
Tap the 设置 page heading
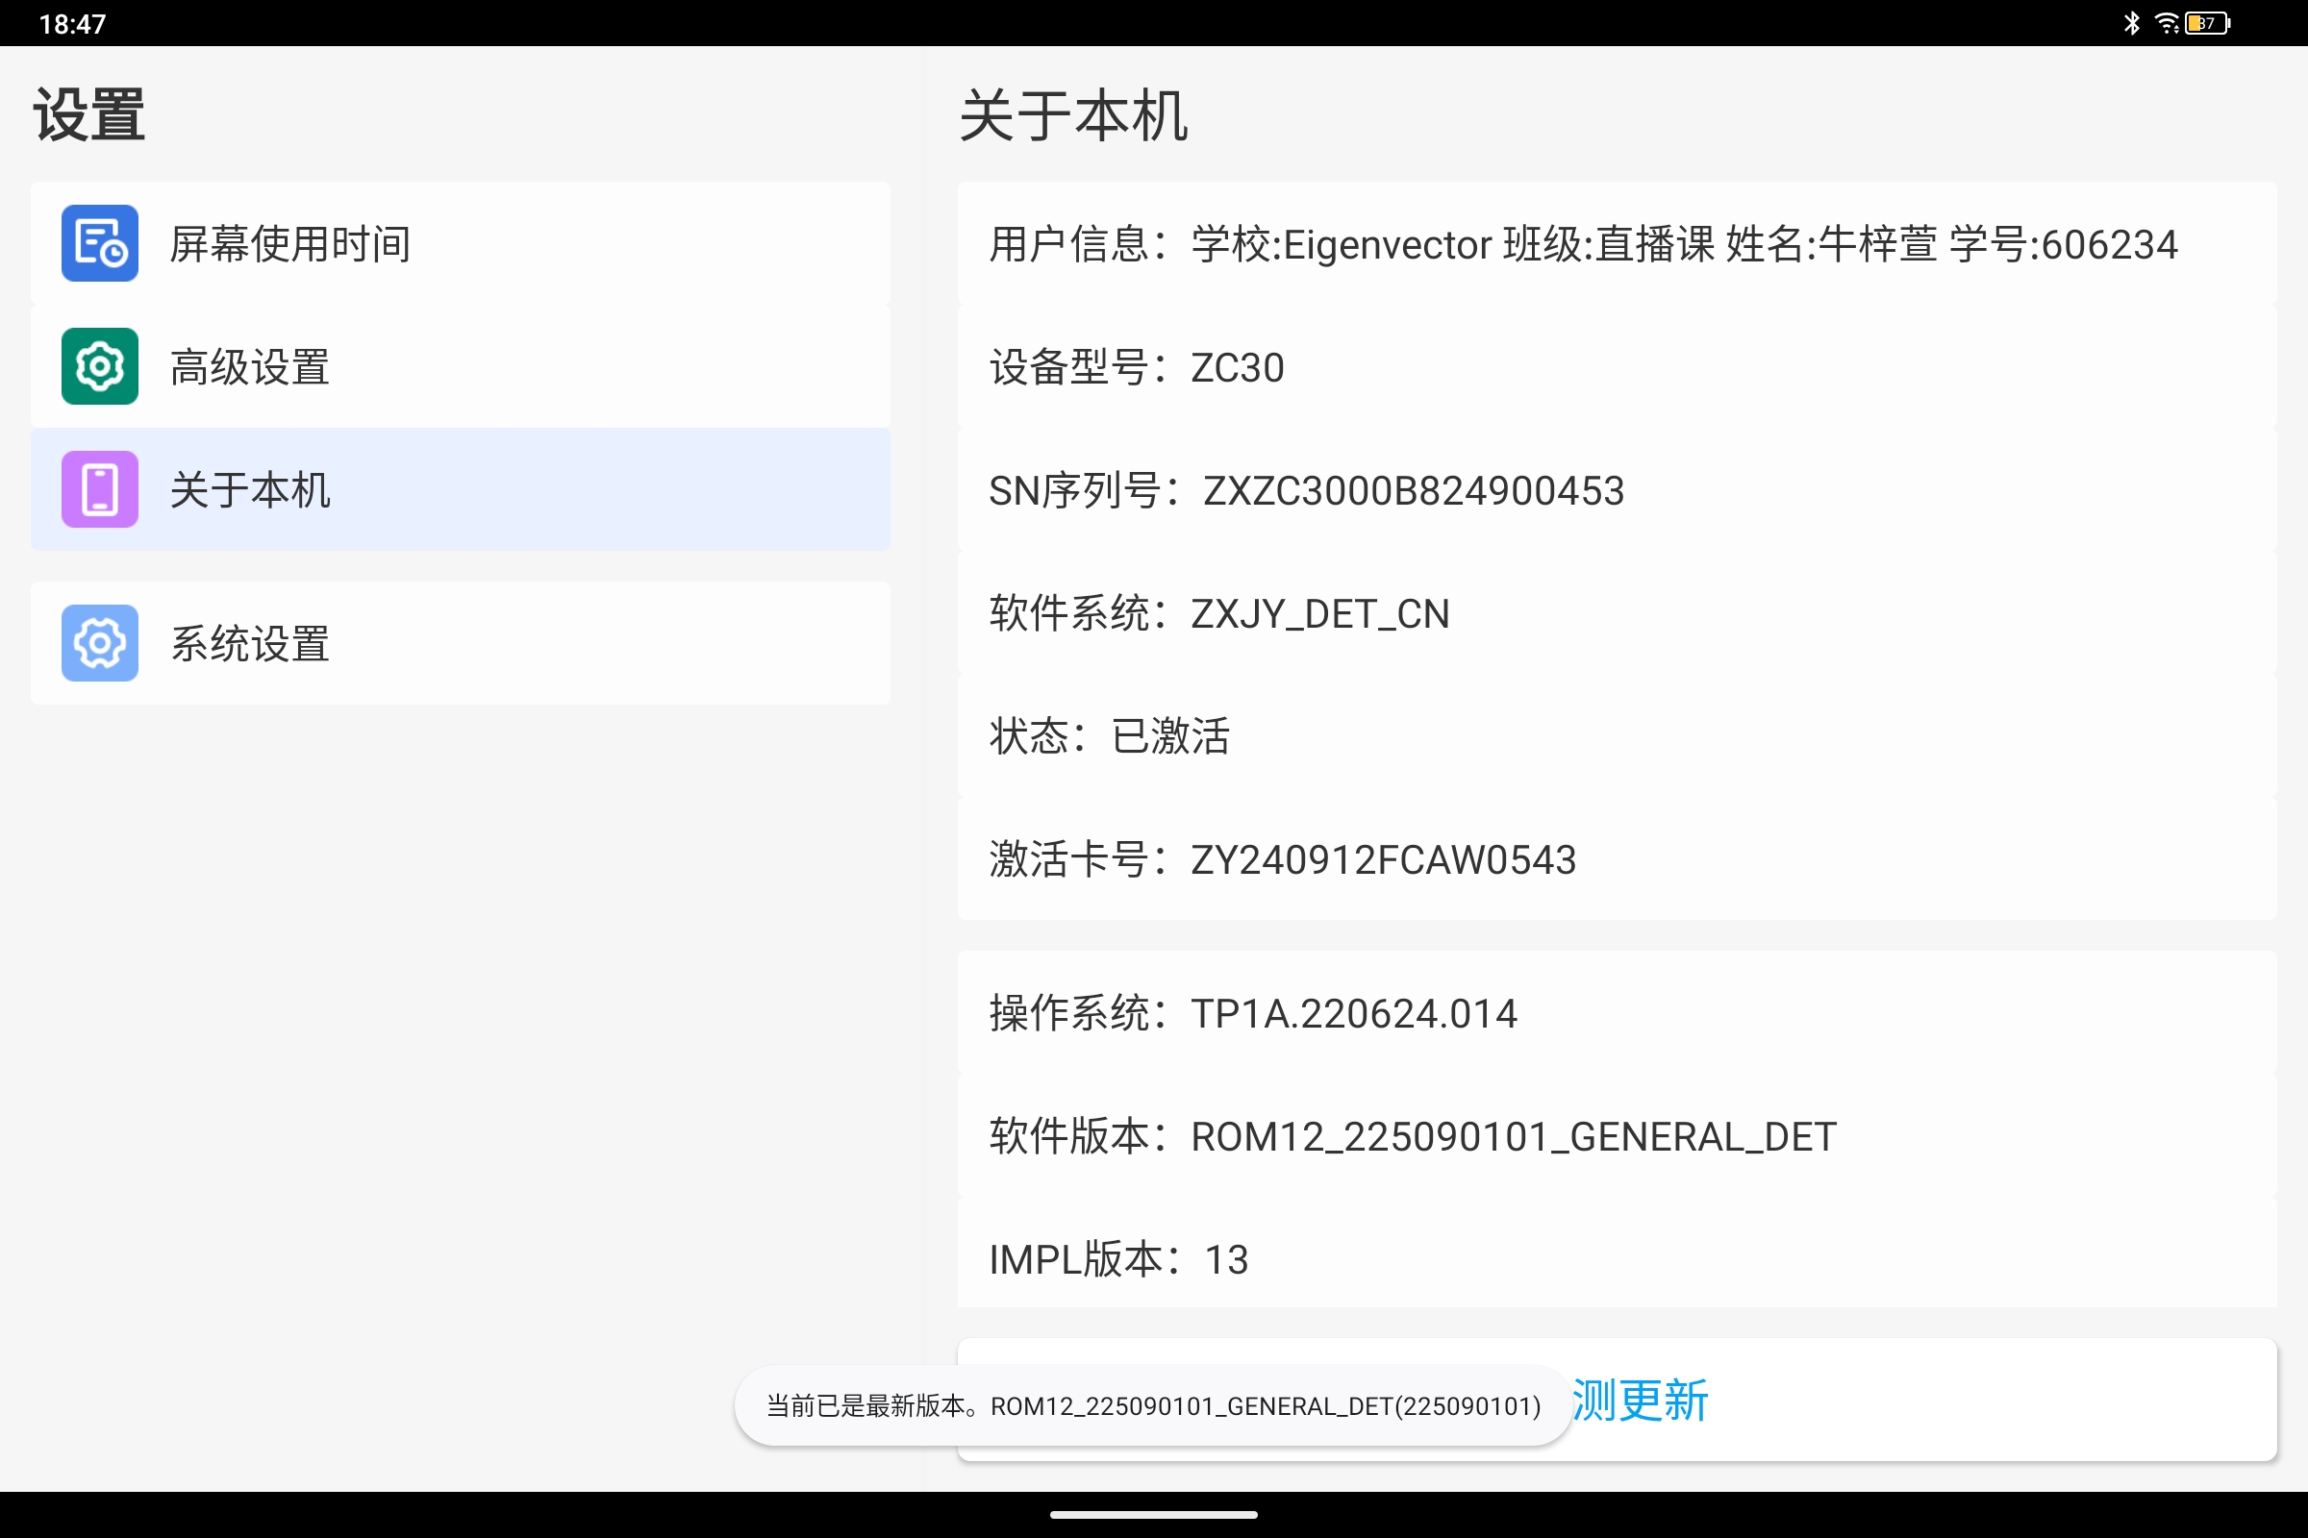pos(89,114)
